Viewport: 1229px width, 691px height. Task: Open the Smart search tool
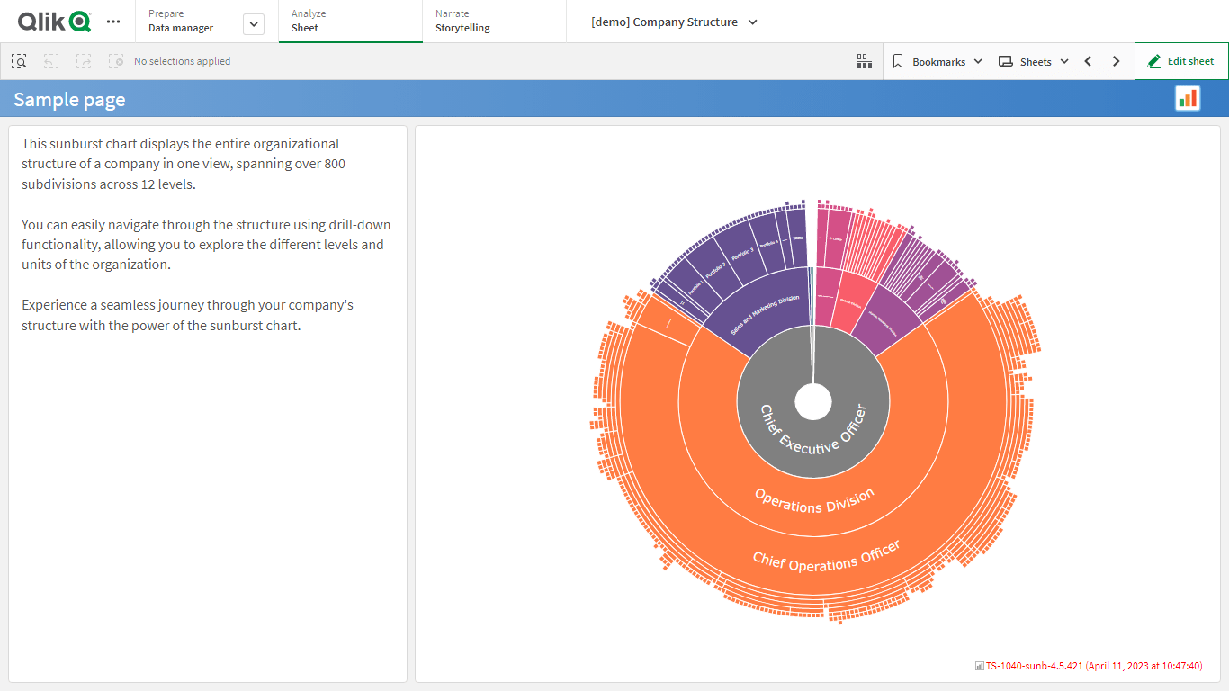click(x=18, y=60)
